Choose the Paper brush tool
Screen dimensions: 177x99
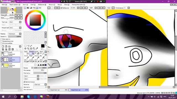click(x=32, y=57)
